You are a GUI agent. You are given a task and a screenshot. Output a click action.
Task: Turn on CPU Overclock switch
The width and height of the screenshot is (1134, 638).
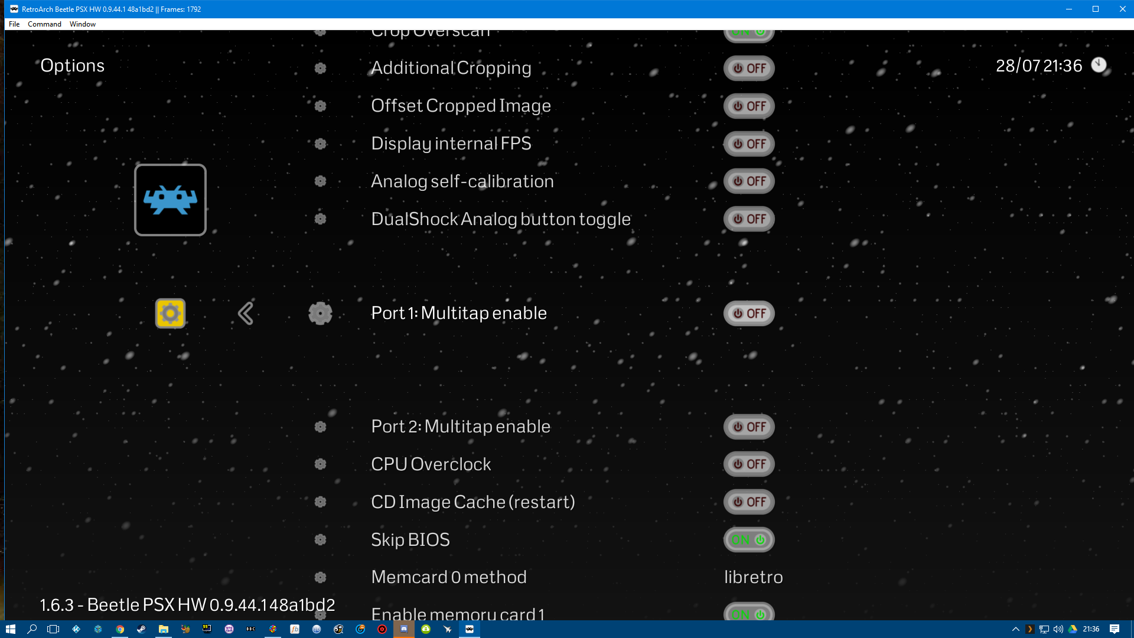(x=749, y=464)
